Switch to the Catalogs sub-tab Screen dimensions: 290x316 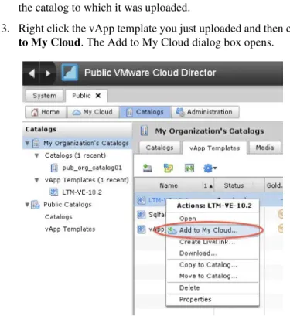click(x=159, y=148)
